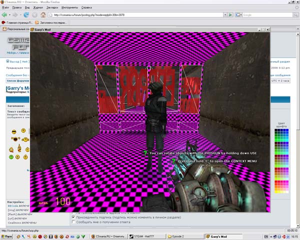Click the Выход logout link in forum
This screenshot has width=300, height=240.
click(18, 61)
